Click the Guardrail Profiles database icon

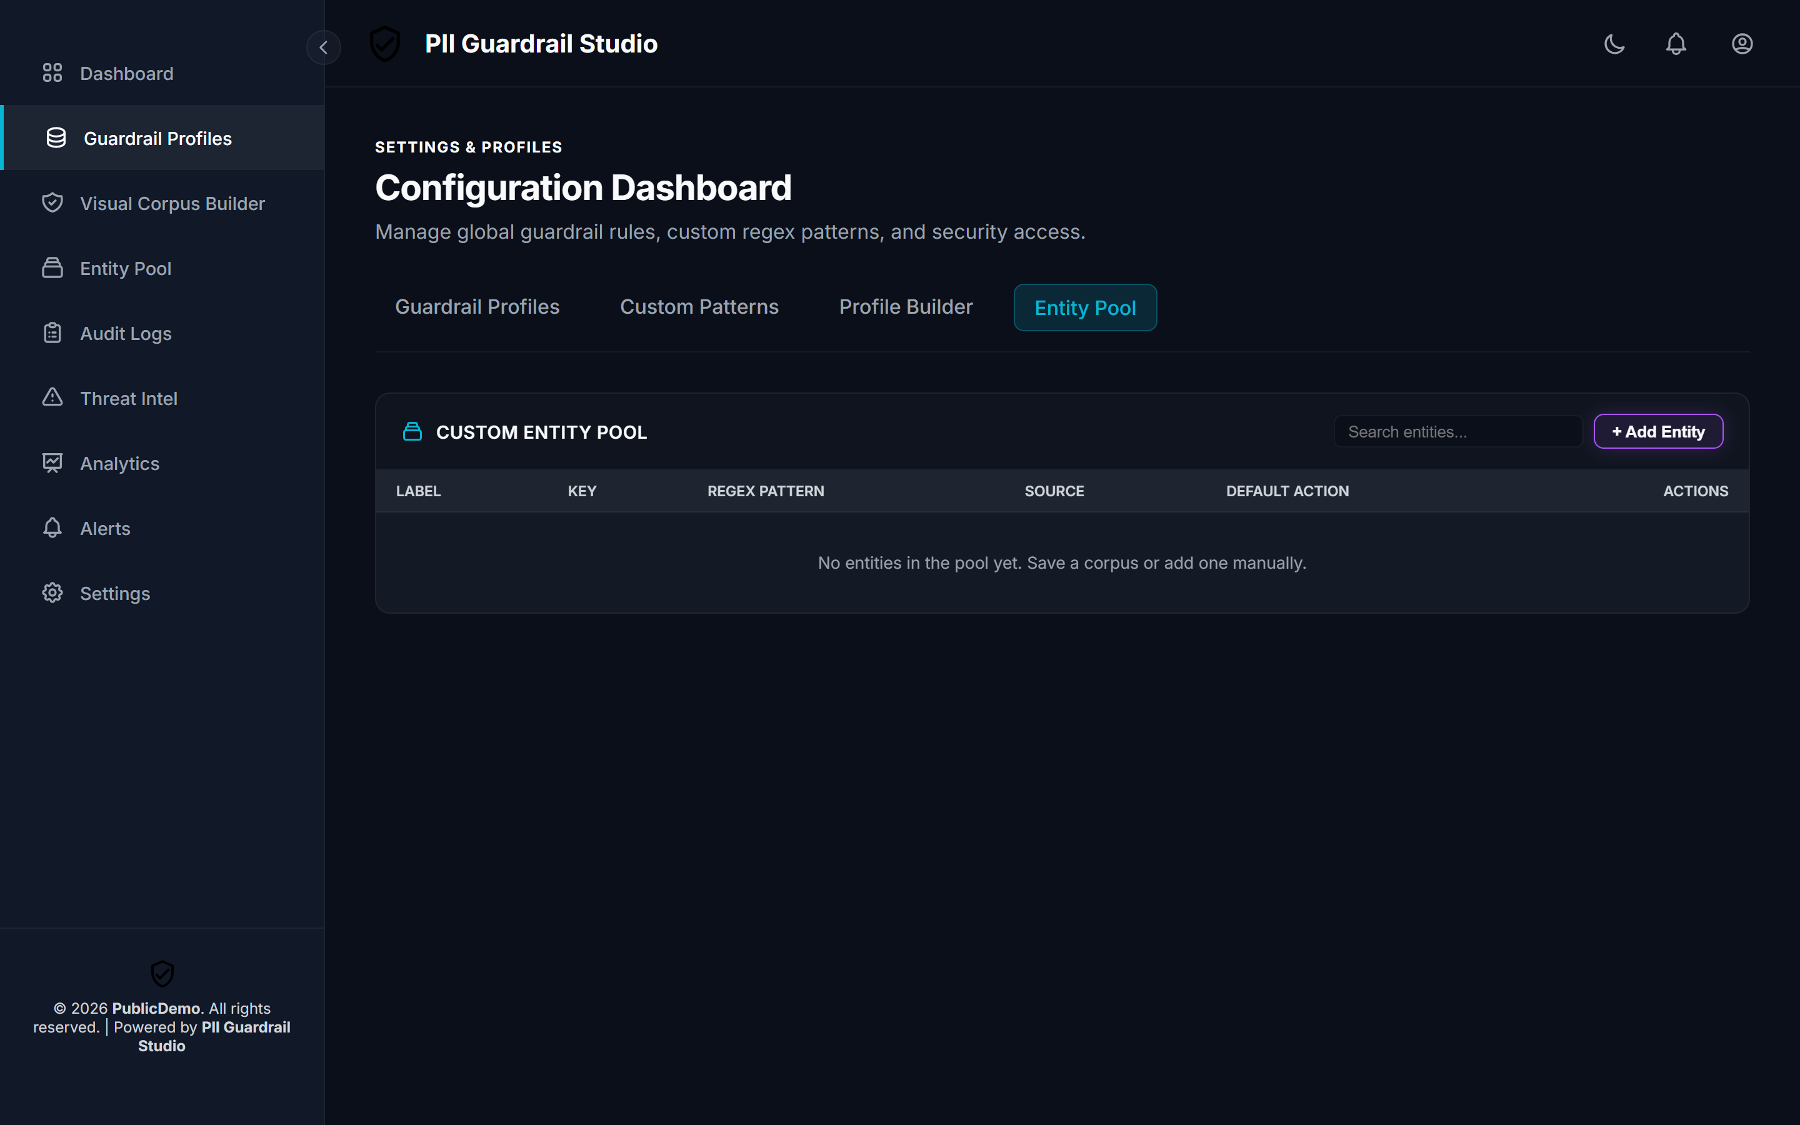[x=56, y=137]
